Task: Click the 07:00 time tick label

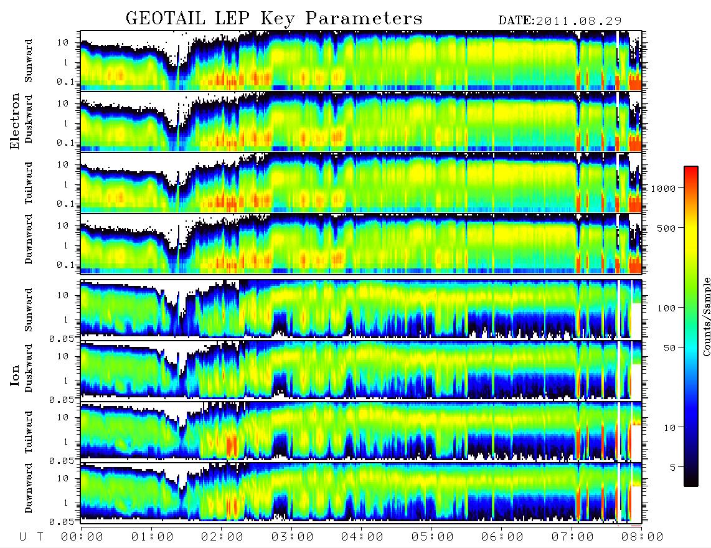Action: (x=573, y=537)
